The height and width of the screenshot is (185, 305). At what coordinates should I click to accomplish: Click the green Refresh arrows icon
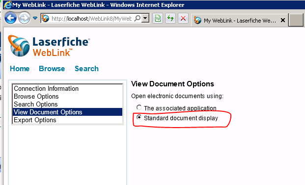pyautogui.click(x=170, y=19)
